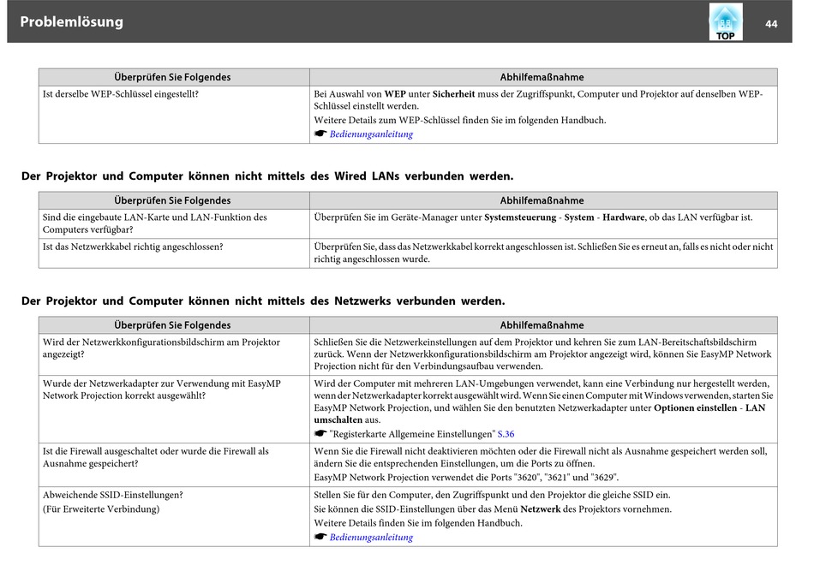The width and height of the screenshot is (814, 565).
Task: Select "Wird der Netzwerkkonfigurationsbildschirm am Projektor" cell
Action: [x=174, y=354]
